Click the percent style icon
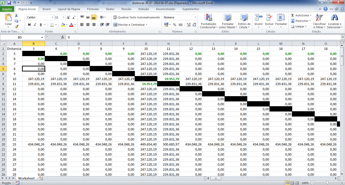Screen dimensions: 345x185 [175, 25]
